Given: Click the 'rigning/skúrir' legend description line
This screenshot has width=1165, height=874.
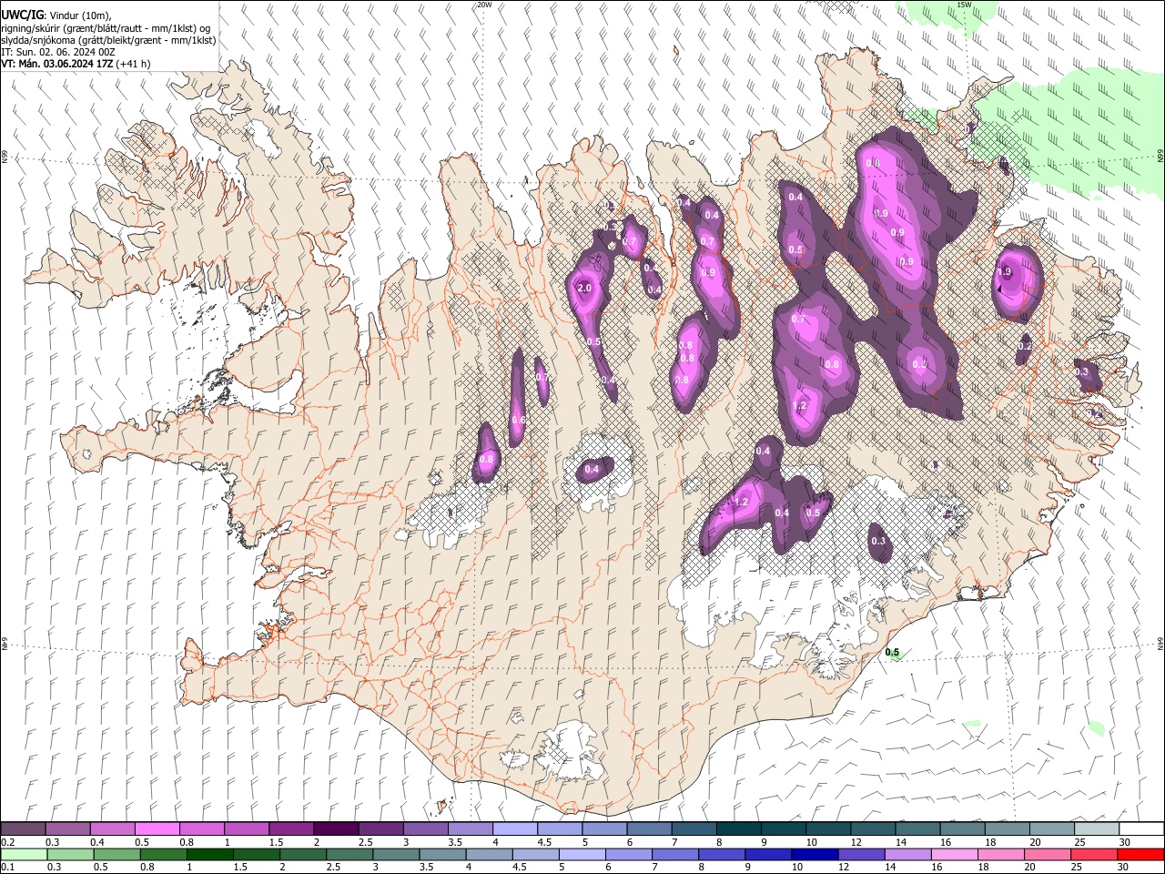Looking at the screenshot, I should (x=106, y=28).
